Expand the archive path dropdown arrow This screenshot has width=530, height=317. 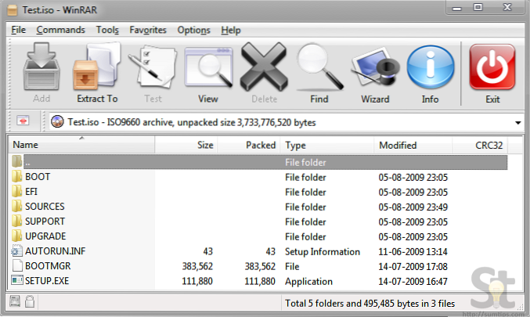[518, 123]
